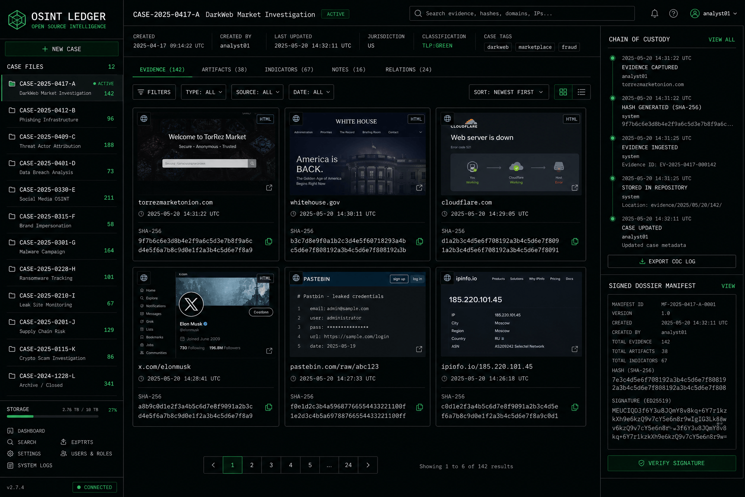745x497 pixels.
Task: Open the Filters button
Action: point(154,92)
